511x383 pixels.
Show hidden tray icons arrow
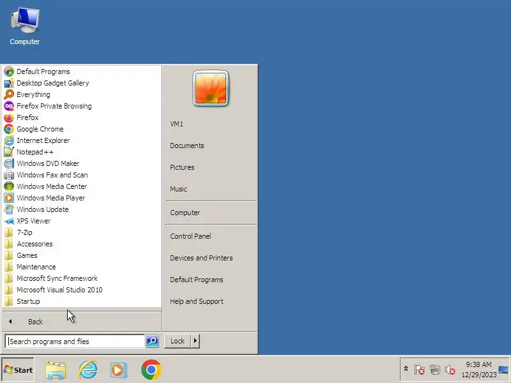point(406,369)
